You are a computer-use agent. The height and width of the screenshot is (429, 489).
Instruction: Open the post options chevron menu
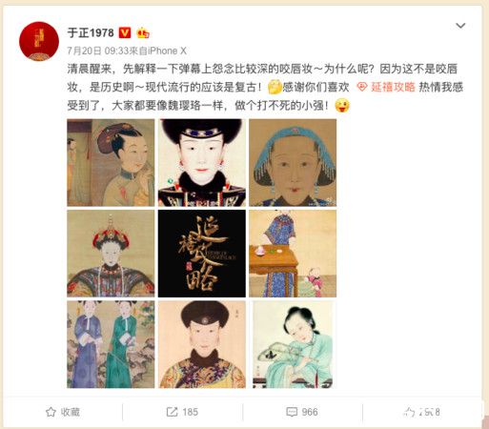click(x=460, y=26)
